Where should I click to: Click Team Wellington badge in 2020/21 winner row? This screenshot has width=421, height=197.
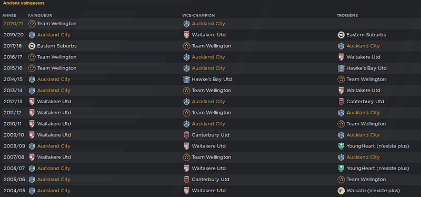click(x=32, y=24)
